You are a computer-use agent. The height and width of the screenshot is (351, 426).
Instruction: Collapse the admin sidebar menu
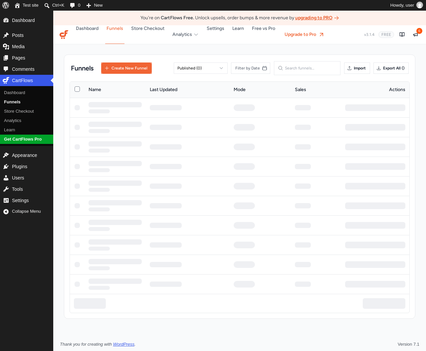pyautogui.click(x=27, y=211)
